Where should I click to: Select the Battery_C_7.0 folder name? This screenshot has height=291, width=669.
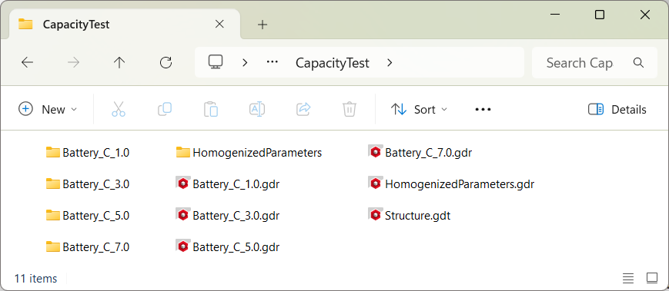click(96, 246)
